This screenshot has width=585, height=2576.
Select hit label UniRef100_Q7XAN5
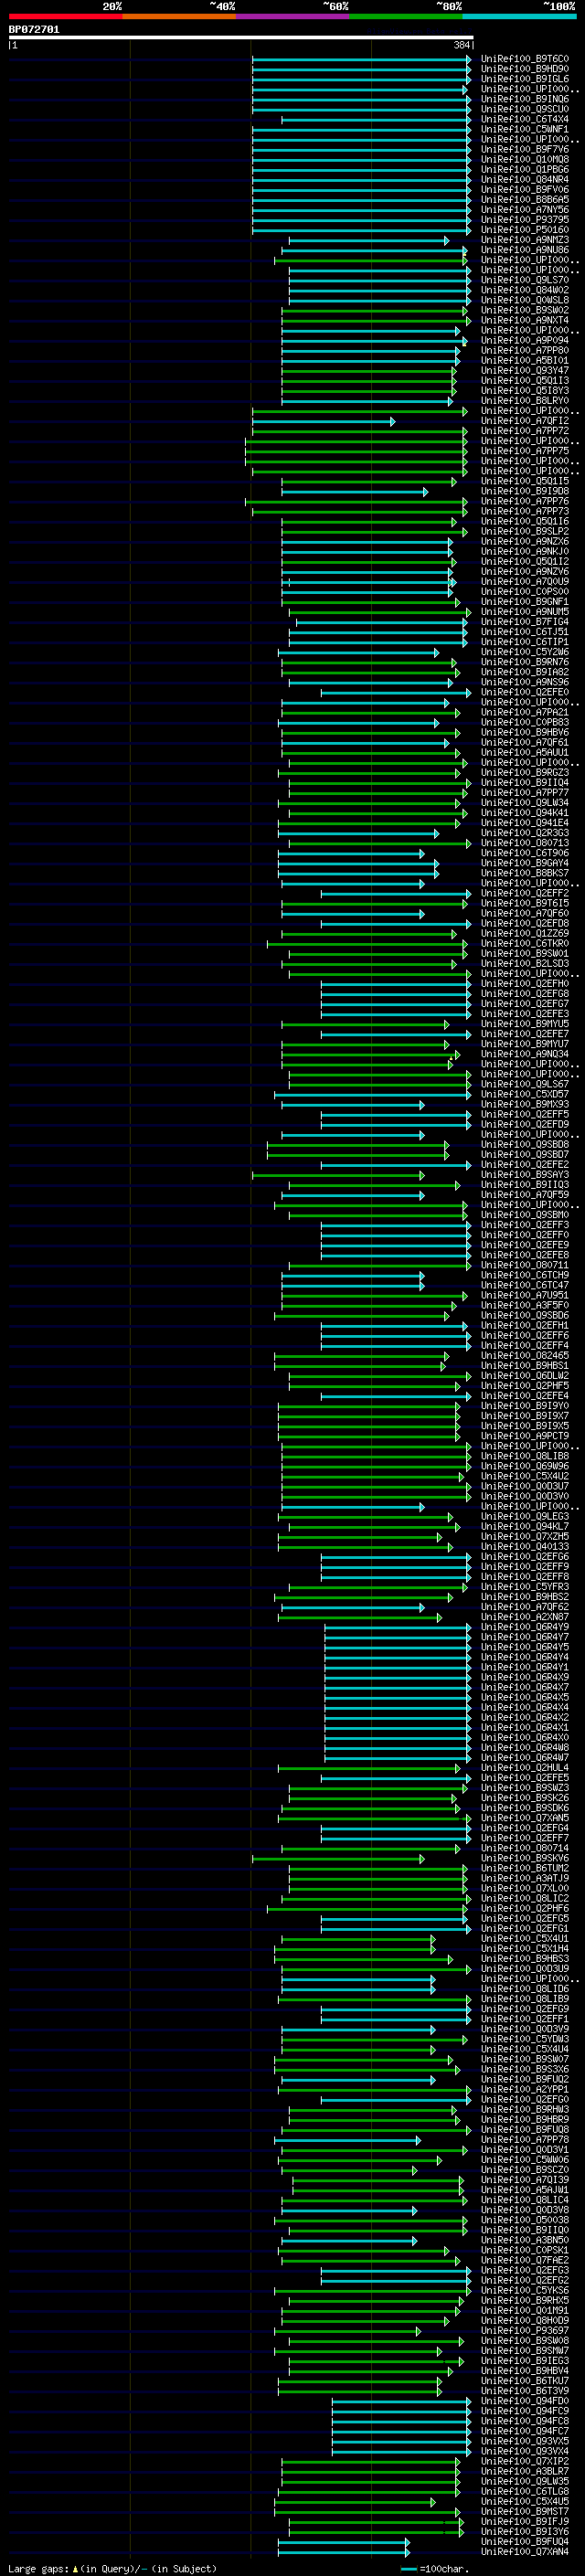tap(525, 1818)
